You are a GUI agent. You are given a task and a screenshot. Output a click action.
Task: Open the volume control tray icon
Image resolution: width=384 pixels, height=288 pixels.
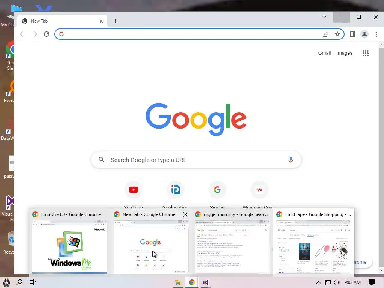[x=336, y=282]
